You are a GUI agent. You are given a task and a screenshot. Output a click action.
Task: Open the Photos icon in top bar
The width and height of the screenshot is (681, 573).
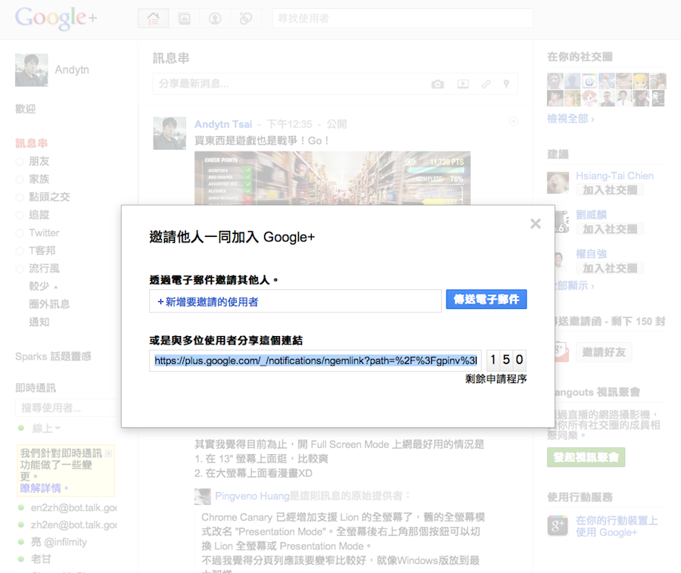click(x=185, y=18)
